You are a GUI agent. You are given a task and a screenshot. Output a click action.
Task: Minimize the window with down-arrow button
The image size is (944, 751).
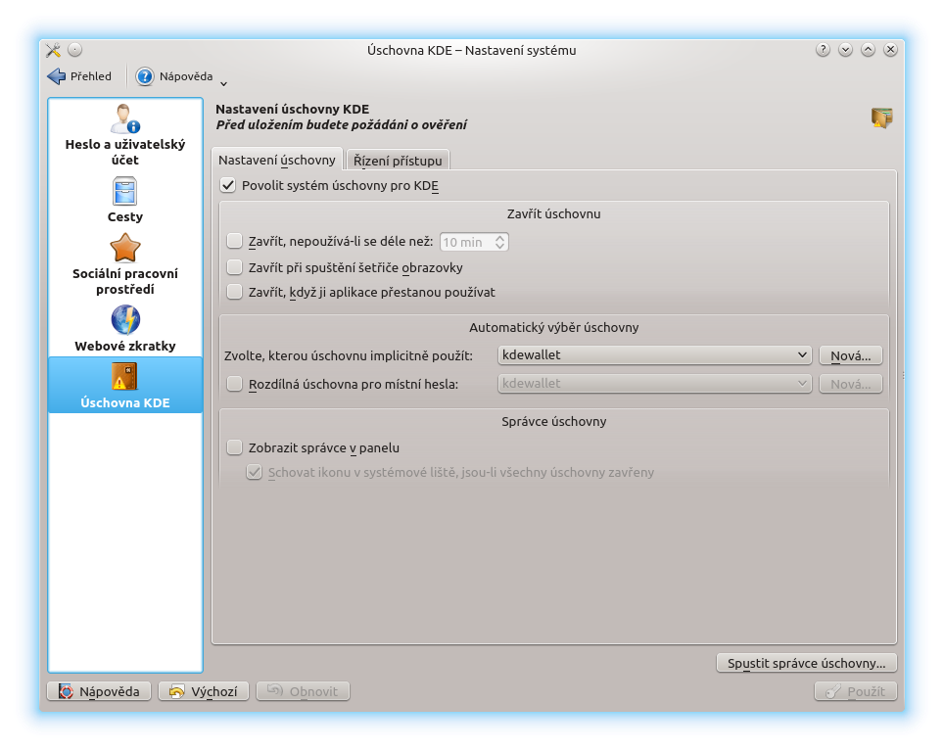(845, 50)
